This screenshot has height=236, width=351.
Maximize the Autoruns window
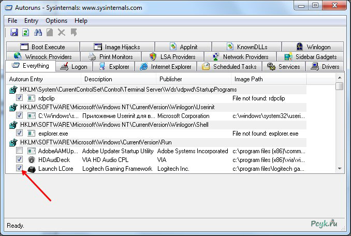(315, 5)
